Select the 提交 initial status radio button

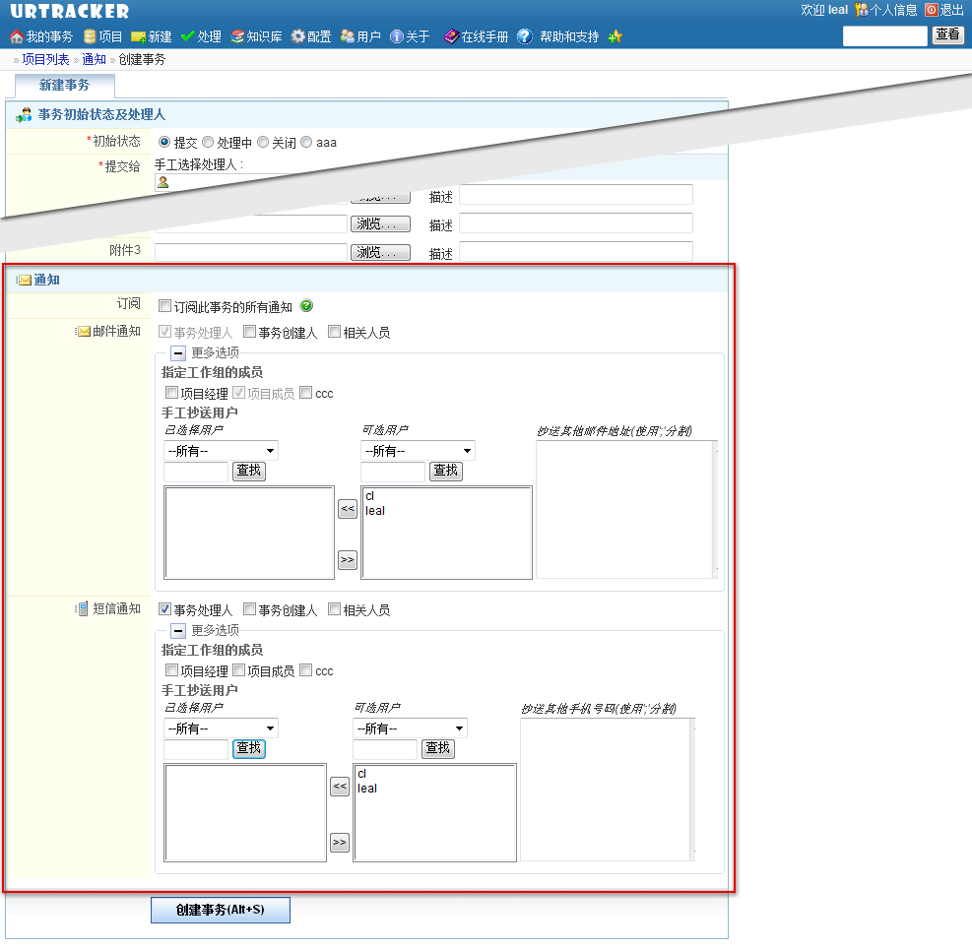(164, 142)
